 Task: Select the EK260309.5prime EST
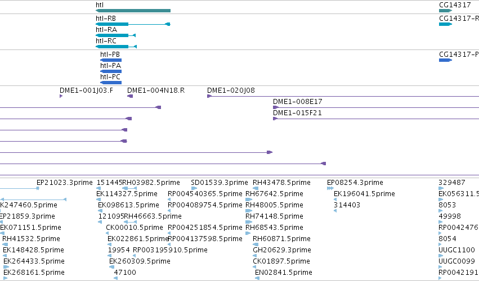tap(112, 267)
